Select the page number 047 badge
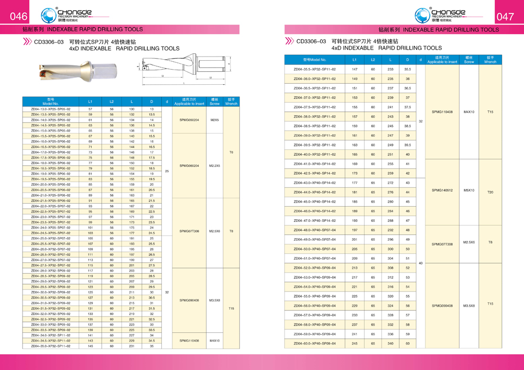Image resolution: width=524 pixels, height=370 pixels. 505,17
